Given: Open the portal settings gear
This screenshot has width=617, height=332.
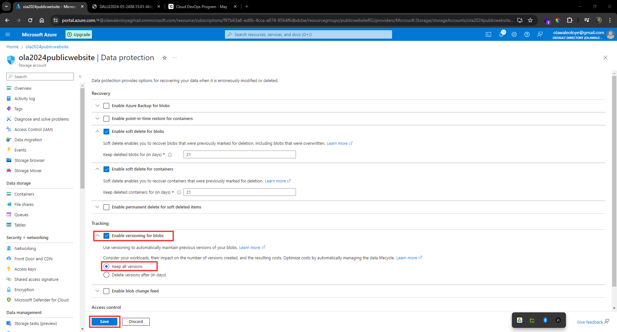Looking at the screenshot, I should click(x=514, y=34).
